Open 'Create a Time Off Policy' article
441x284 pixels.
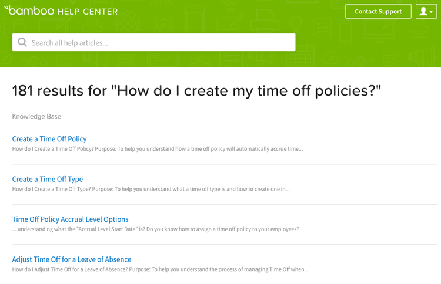pyautogui.click(x=49, y=139)
